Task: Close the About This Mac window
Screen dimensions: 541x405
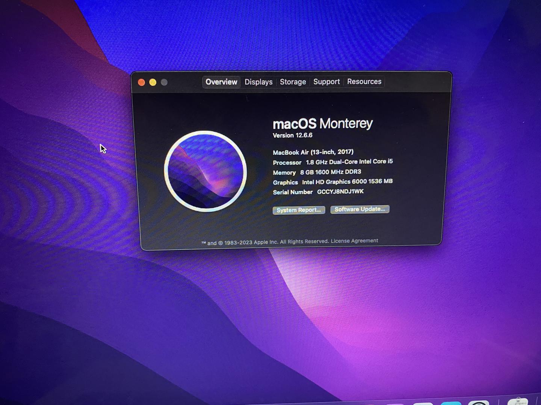Action: [x=142, y=82]
